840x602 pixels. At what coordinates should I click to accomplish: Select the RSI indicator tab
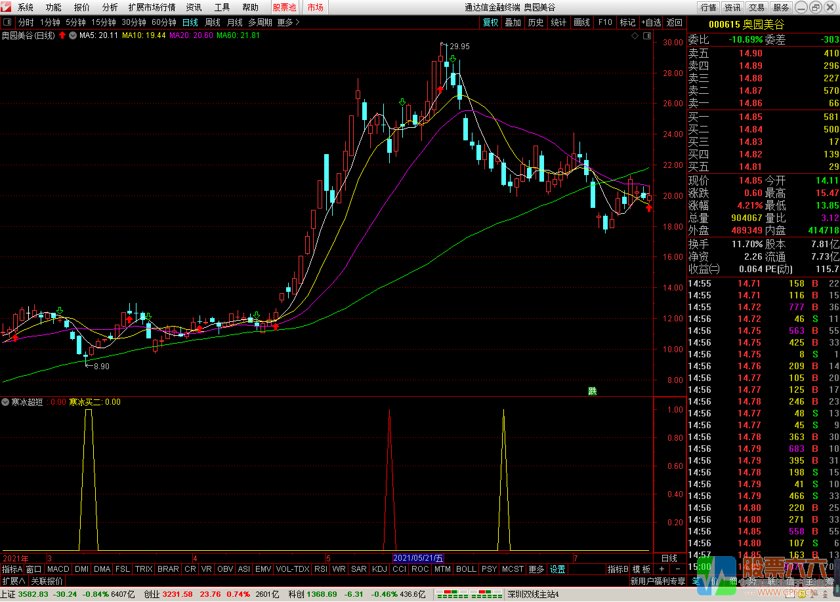[x=321, y=569]
